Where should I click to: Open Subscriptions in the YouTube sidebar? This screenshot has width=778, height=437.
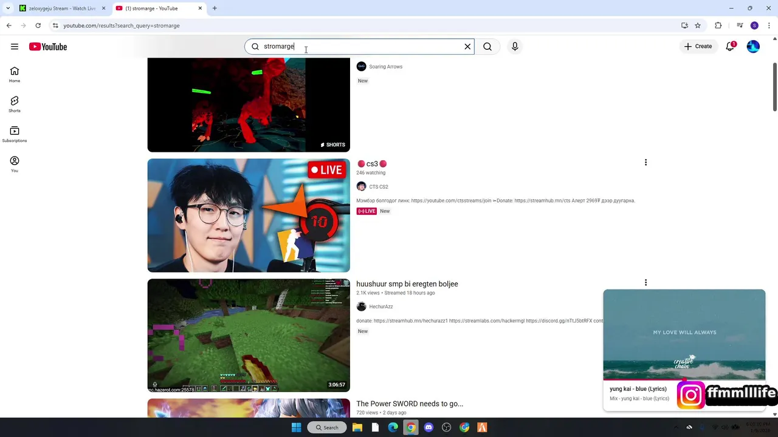[x=15, y=134]
